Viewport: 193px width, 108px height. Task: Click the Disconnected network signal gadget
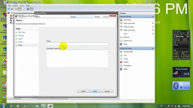(181, 72)
